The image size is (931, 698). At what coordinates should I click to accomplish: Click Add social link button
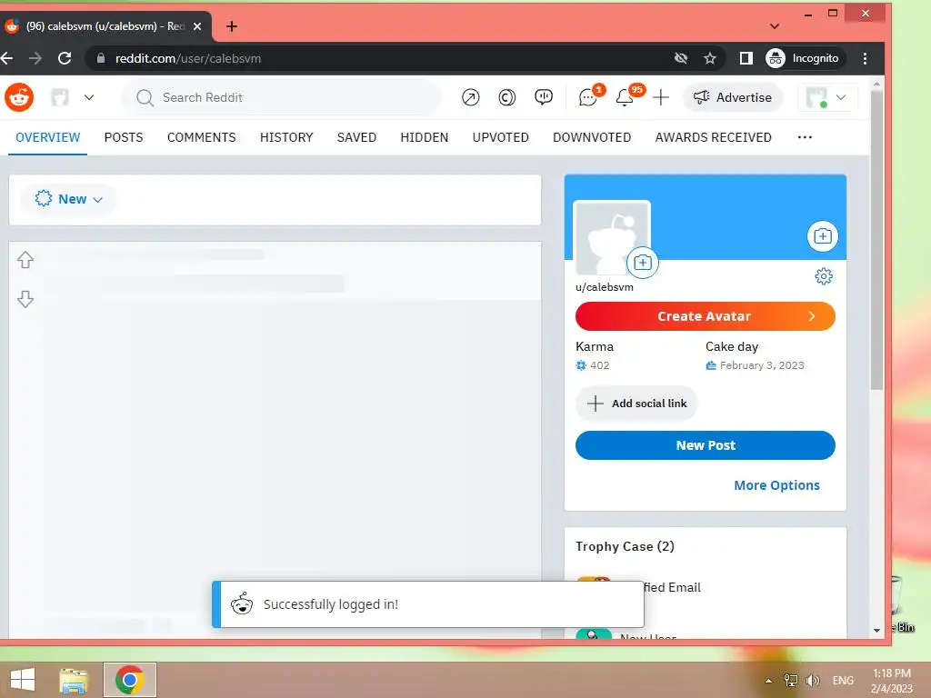pyautogui.click(x=636, y=404)
